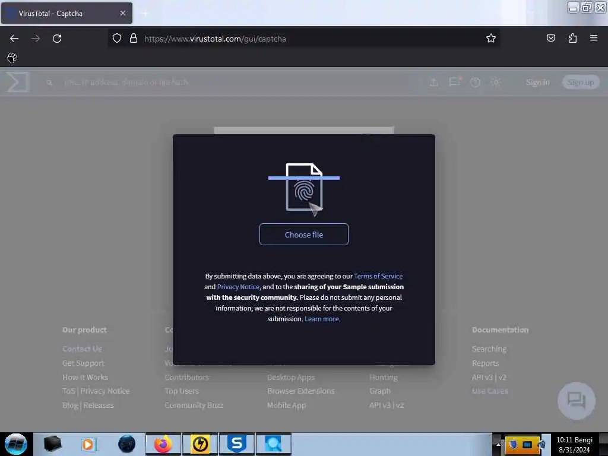
Task: Open the blue S taskbar app
Action: [x=236, y=444]
